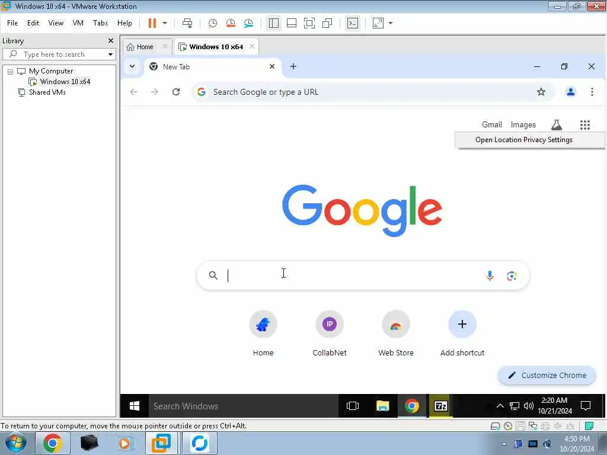The image size is (607, 455).
Task: Close the Windows 10 x64 VM tab
Action: pos(252,46)
